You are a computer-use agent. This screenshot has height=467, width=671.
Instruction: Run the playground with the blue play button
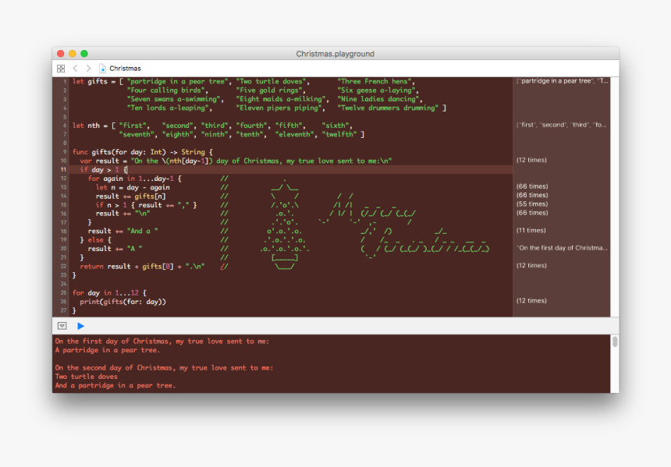(80, 326)
